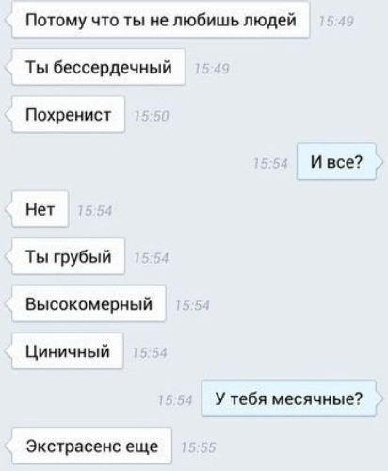Viewport: 388px width, 471px height.
Task: Click the 15:50 timestamp next to 'Похренист'
Action: [152, 116]
